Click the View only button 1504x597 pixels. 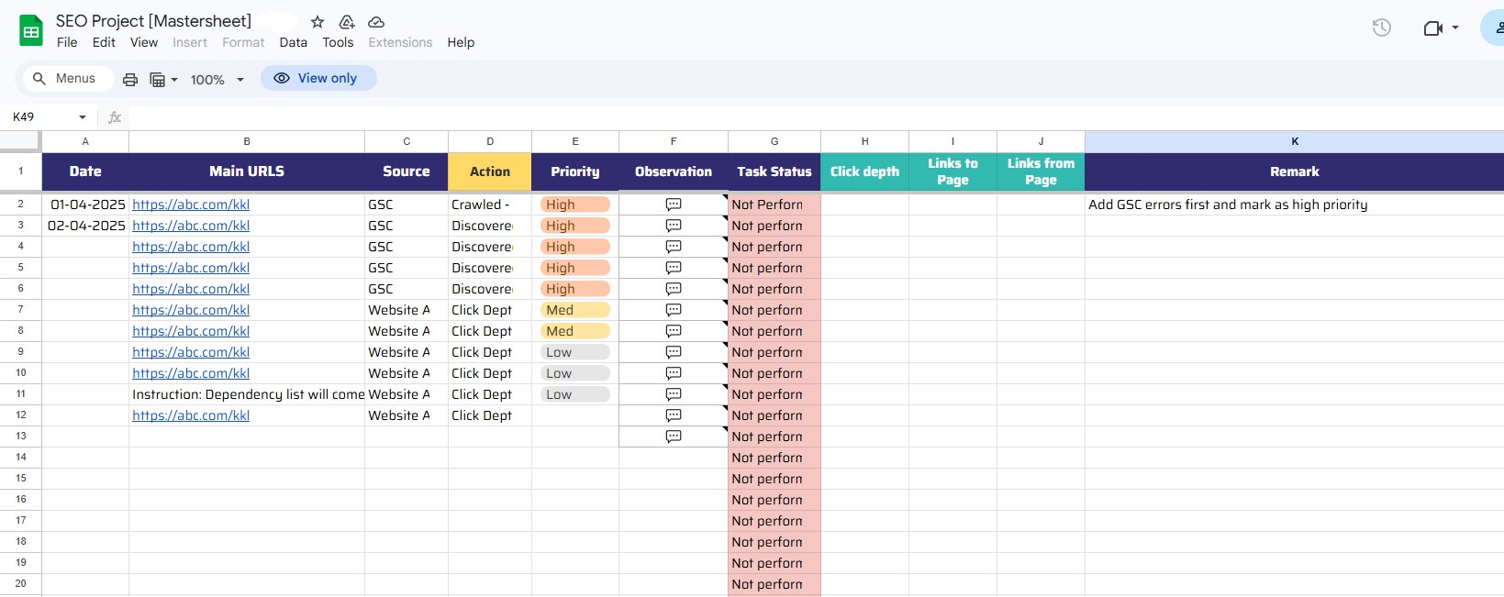pyautogui.click(x=318, y=78)
